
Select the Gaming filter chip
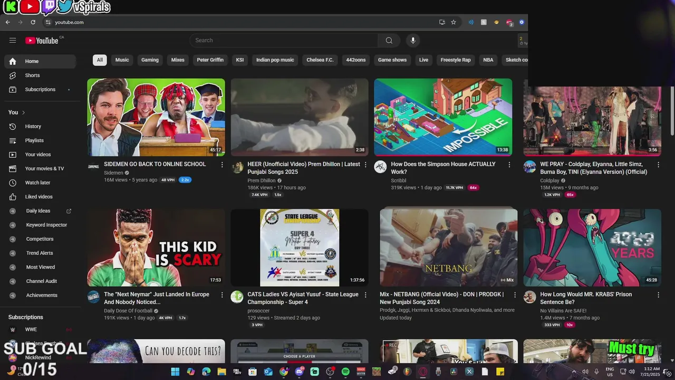pos(150,60)
